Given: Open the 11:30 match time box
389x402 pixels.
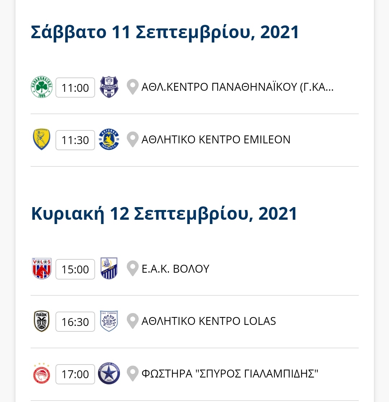Looking at the screenshot, I should point(75,140).
